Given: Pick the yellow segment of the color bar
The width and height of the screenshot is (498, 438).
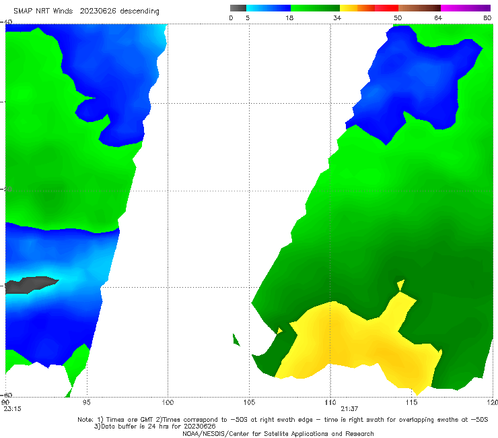Looking at the screenshot, I should [x=349, y=8].
